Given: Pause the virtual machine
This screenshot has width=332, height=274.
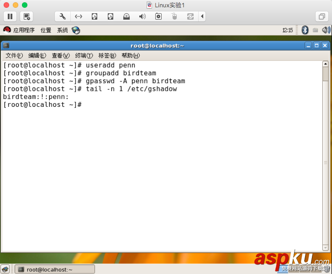Looking at the screenshot, I should 10,16.
